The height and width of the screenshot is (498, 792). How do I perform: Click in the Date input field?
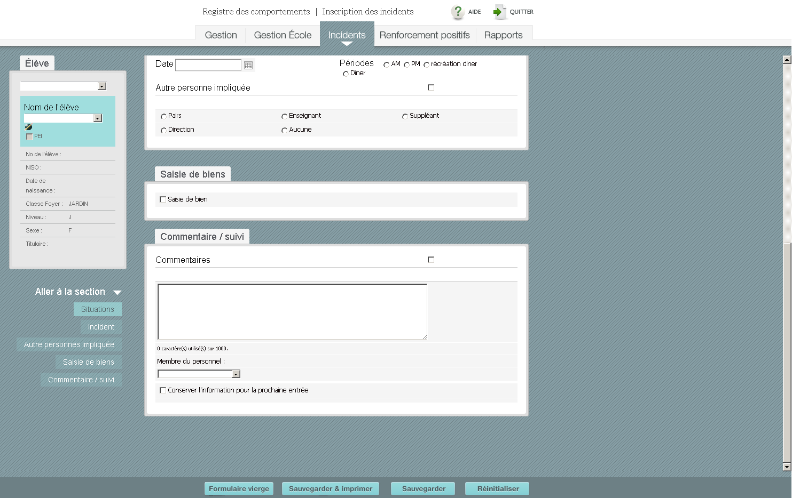pos(208,65)
